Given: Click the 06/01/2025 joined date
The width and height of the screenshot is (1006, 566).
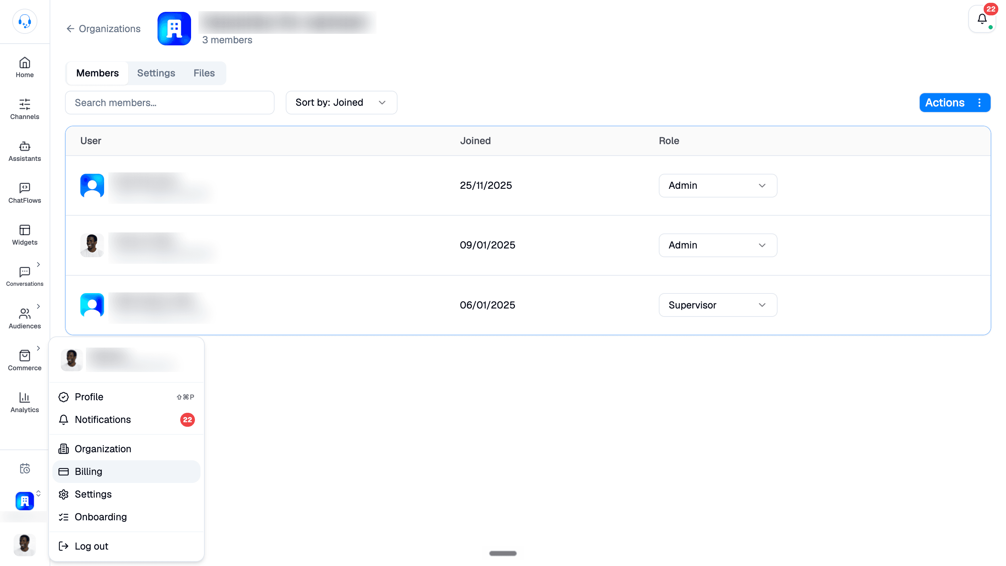Looking at the screenshot, I should [487, 305].
